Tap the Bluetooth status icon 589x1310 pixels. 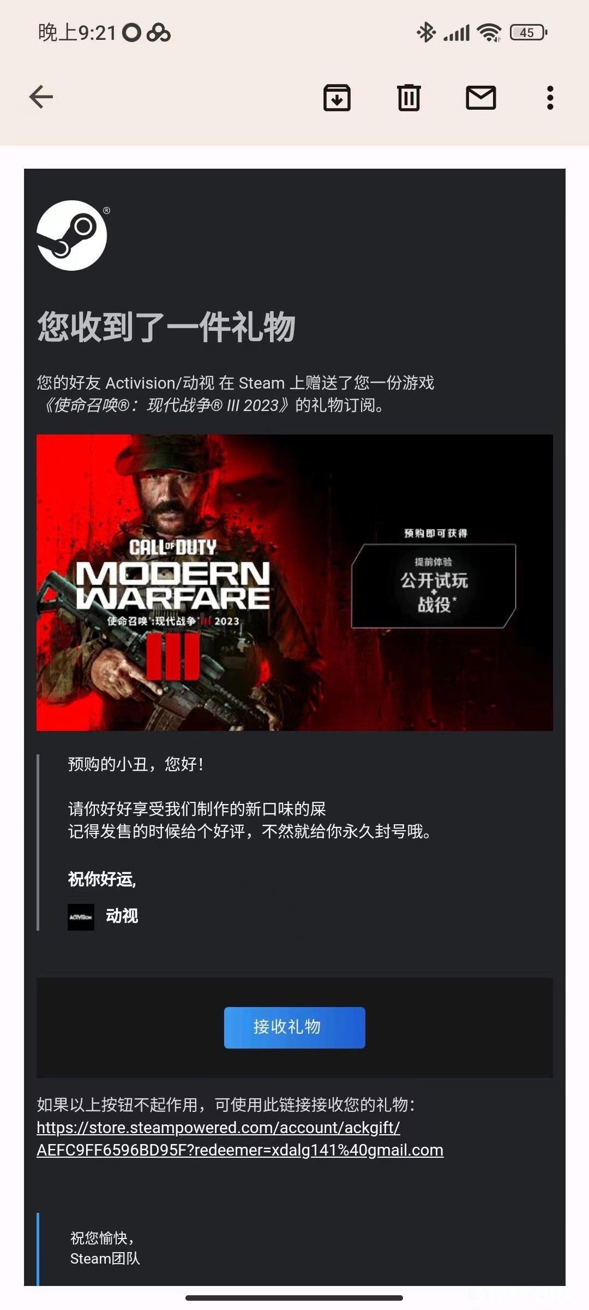(426, 33)
